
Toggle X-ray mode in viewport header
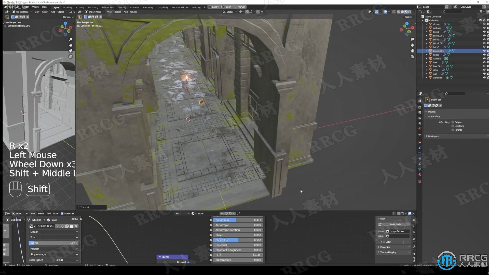click(x=394, y=12)
